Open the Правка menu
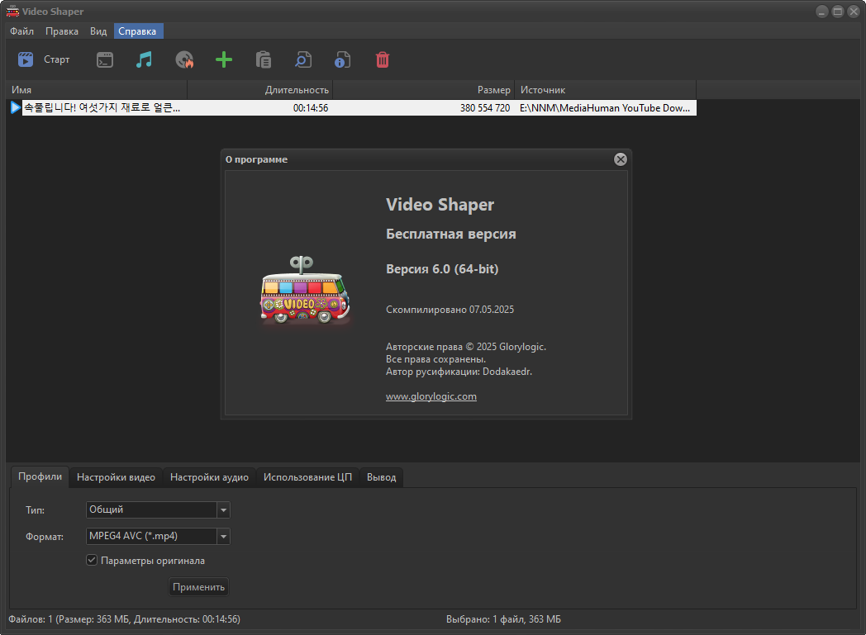The width and height of the screenshot is (866, 635). 62,31
